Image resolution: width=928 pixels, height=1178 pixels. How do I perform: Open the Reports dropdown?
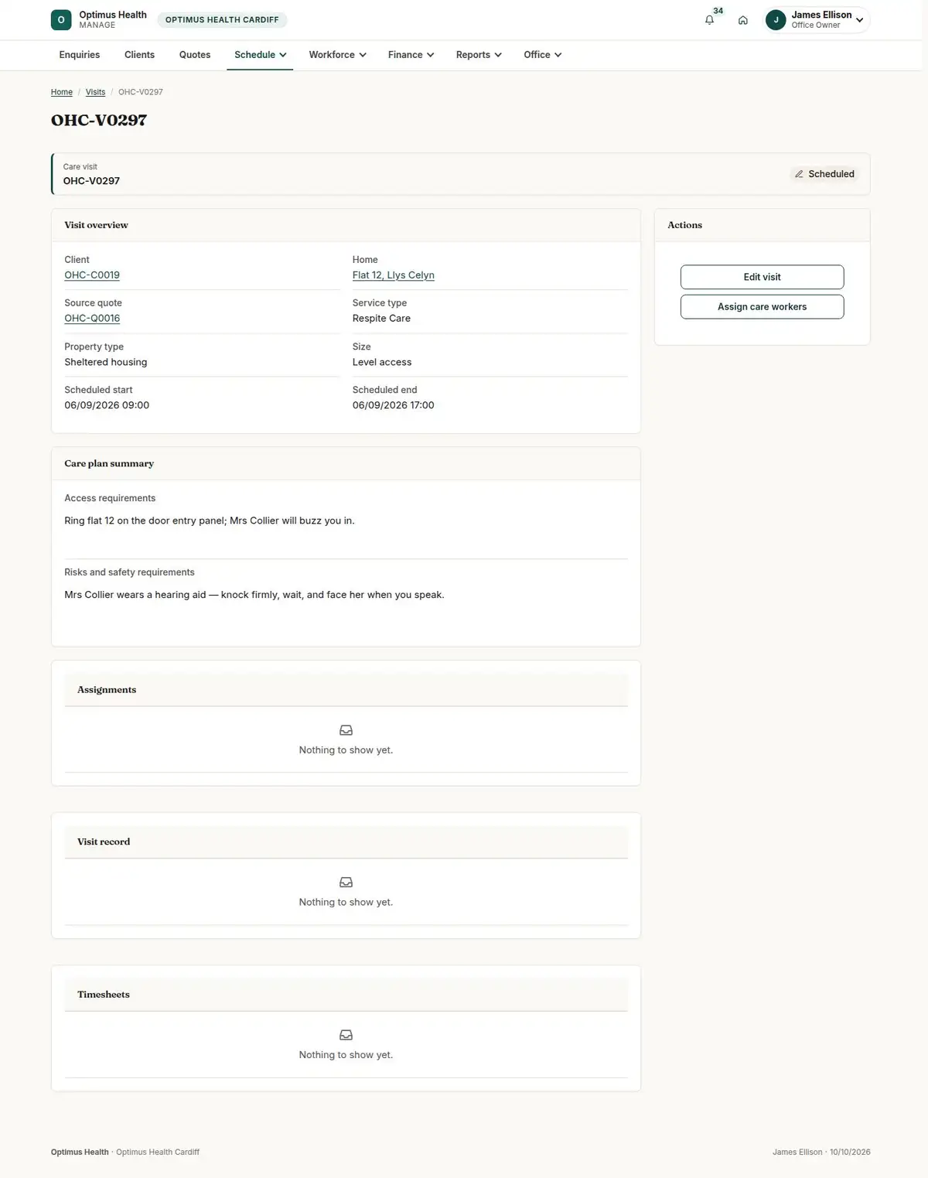[479, 55]
